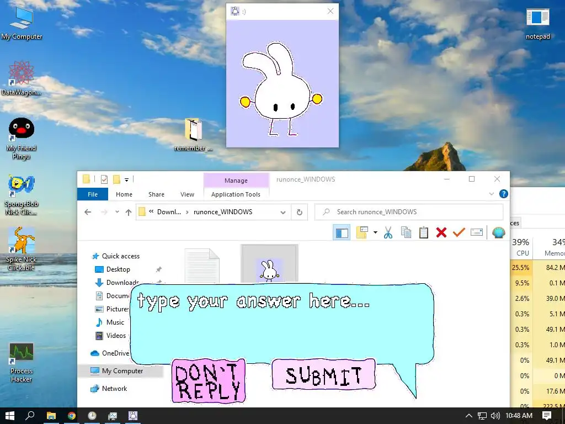Select My Computer in the navigation pane
This screenshot has height=424, width=565.
pyautogui.click(x=117, y=371)
